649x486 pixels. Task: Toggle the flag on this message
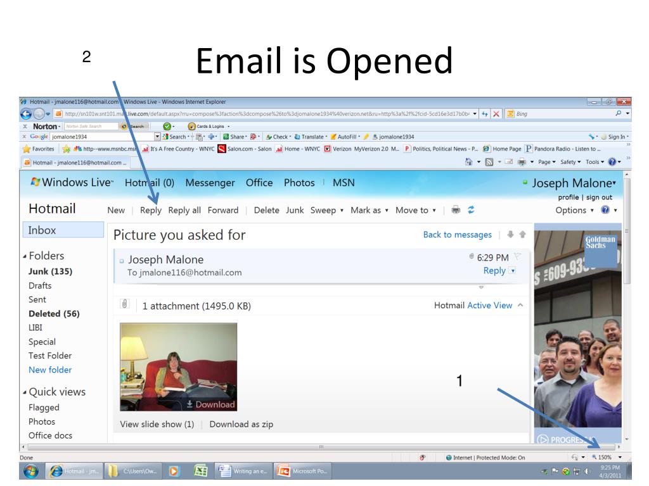point(517,257)
